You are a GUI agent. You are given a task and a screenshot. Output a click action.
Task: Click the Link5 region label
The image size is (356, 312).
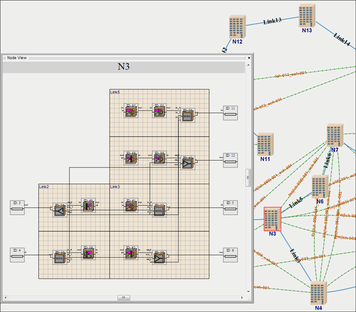point(115,92)
